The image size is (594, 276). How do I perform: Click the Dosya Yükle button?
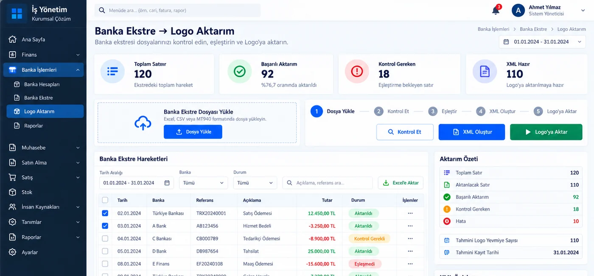coord(193,132)
